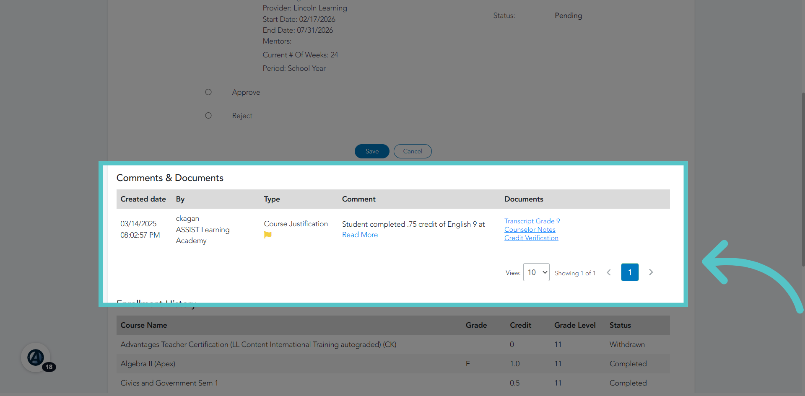Open the Credit Verification document link
Viewport: 805px width, 396px height.
(x=531, y=238)
